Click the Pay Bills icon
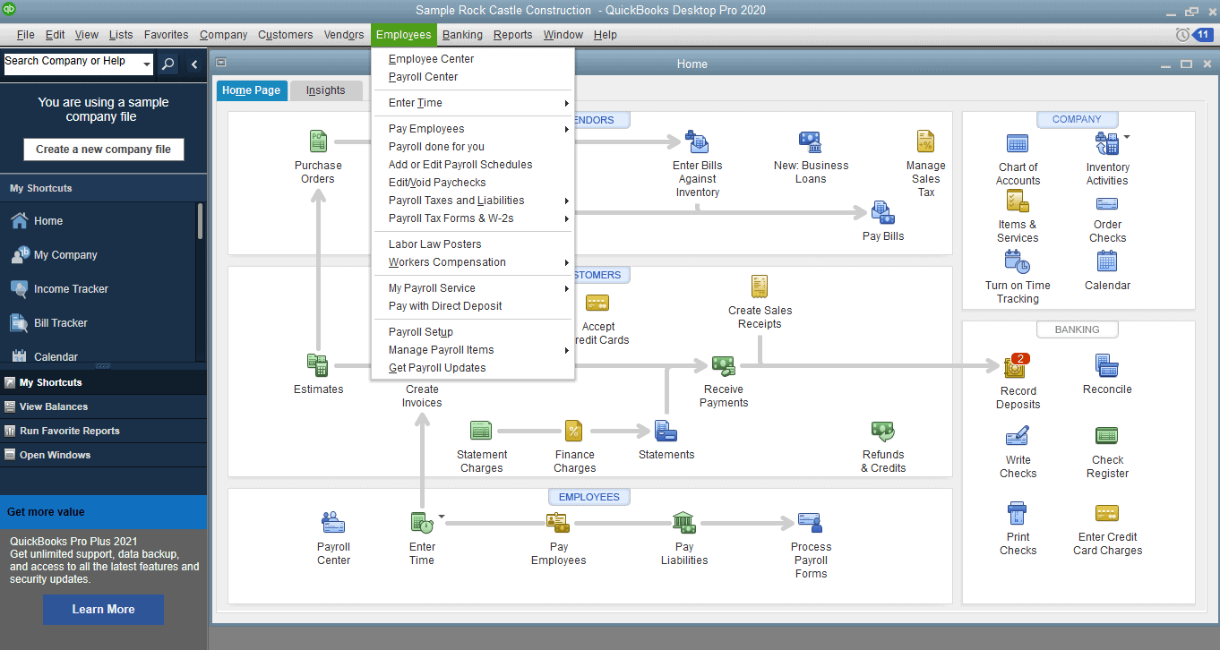 click(882, 214)
